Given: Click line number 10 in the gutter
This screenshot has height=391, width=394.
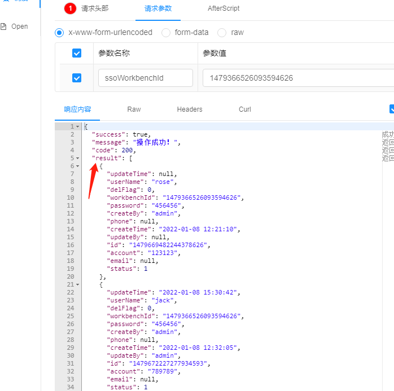Looking at the screenshot, I should 71,197.
